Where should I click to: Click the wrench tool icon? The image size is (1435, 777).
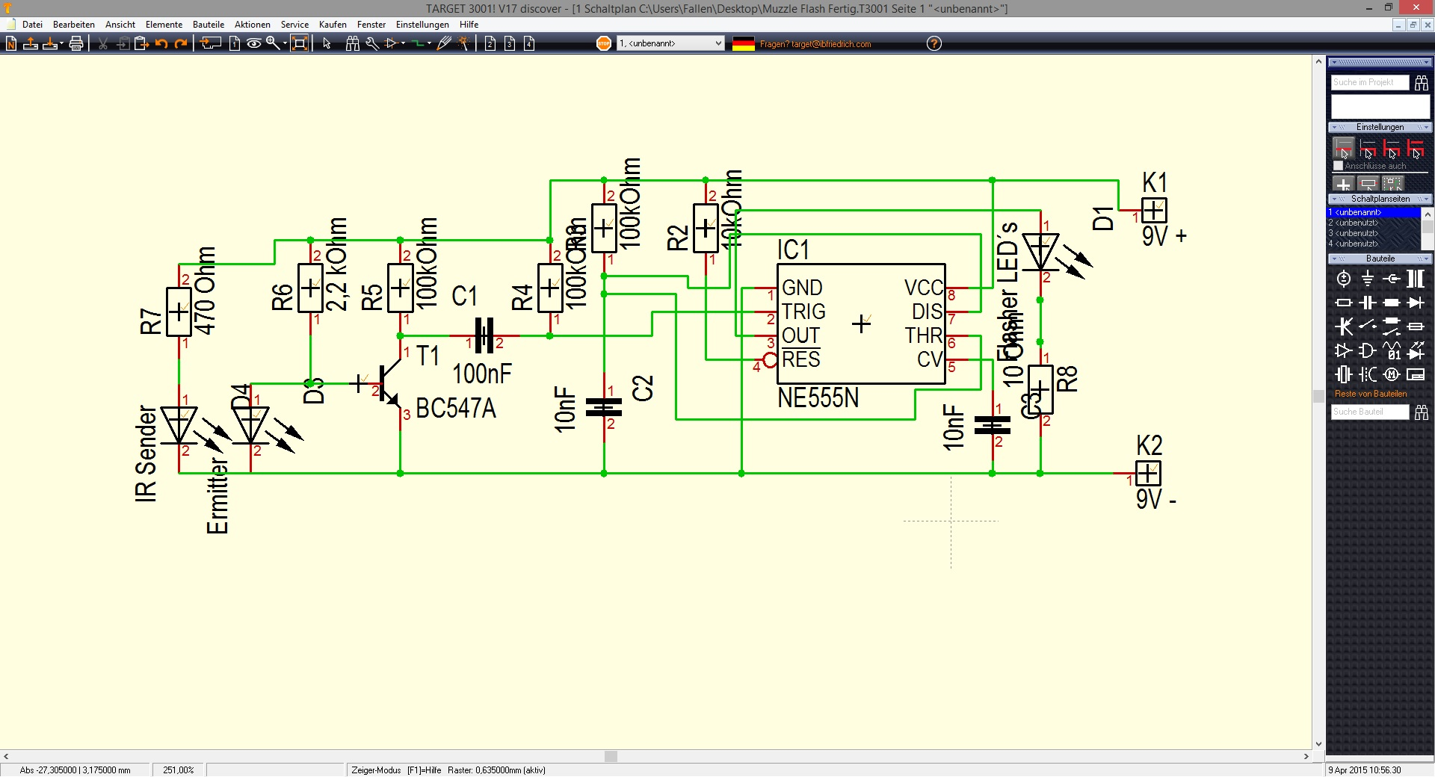[x=372, y=44]
